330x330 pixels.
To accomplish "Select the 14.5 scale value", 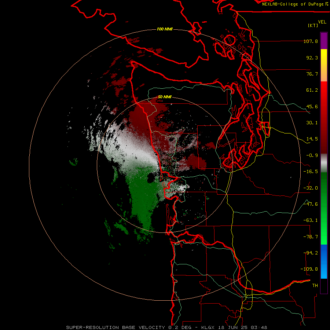I will [x=312, y=139].
